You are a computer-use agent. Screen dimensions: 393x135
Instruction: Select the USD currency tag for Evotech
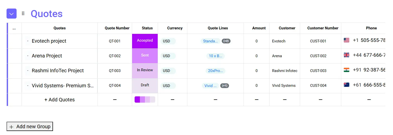168,41
